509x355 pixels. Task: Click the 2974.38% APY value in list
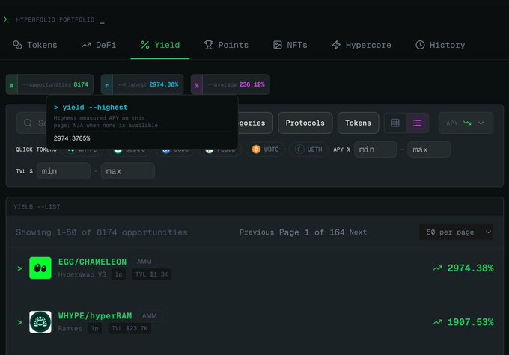click(470, 268)
